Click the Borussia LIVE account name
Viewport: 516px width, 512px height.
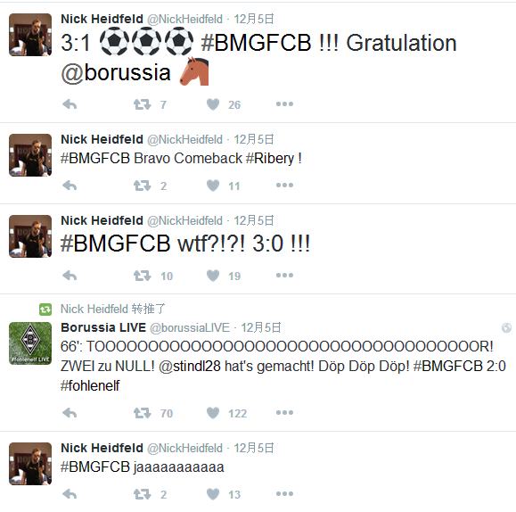(103, 327)
